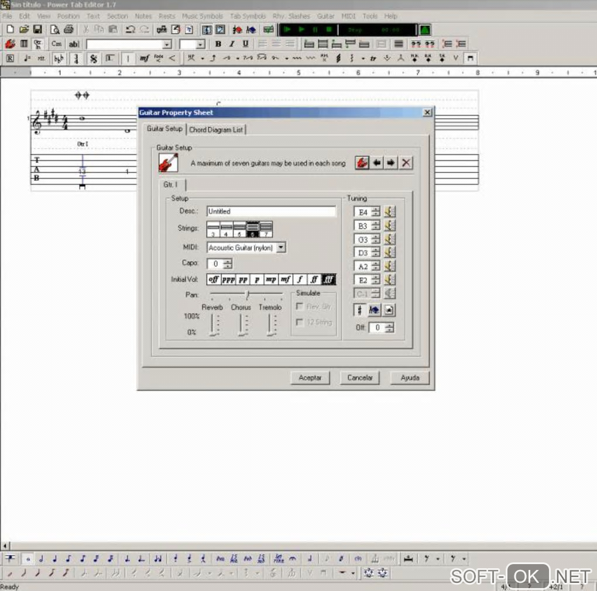Viewport: 597px width, 591px height.
Task: Click the green stop square in transport
Action: coord(329,29)
